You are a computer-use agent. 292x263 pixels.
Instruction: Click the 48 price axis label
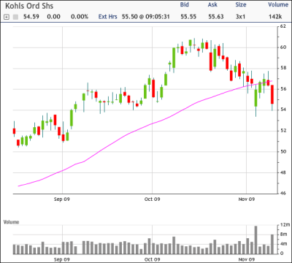[283, 172]
